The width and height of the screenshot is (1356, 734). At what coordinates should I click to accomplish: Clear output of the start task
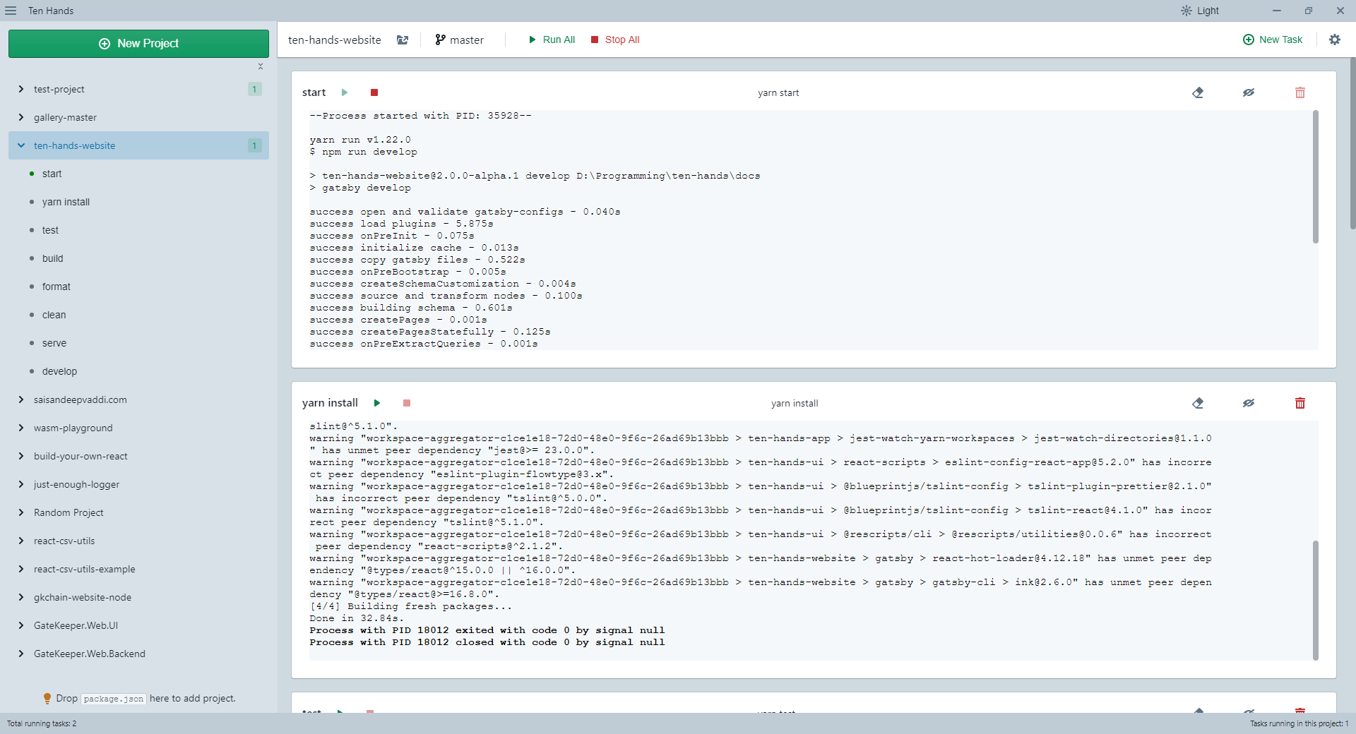pyautogui.click(x=1198, y=92)
